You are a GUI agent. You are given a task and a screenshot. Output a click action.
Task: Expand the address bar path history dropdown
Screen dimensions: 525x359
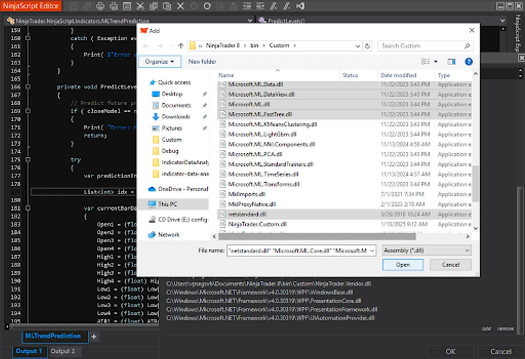tap(358, 46)
